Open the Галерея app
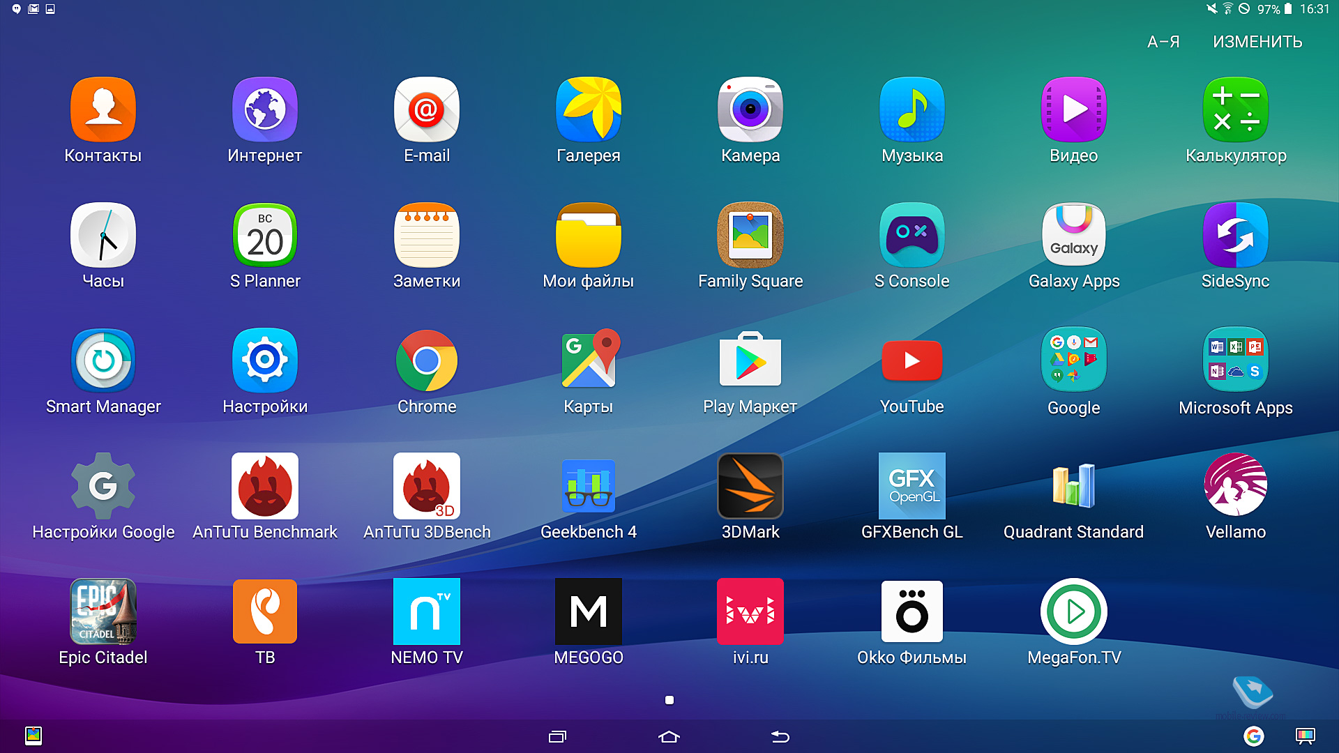The height and width of the screenshot is (753, 1339). coord(589,110)
